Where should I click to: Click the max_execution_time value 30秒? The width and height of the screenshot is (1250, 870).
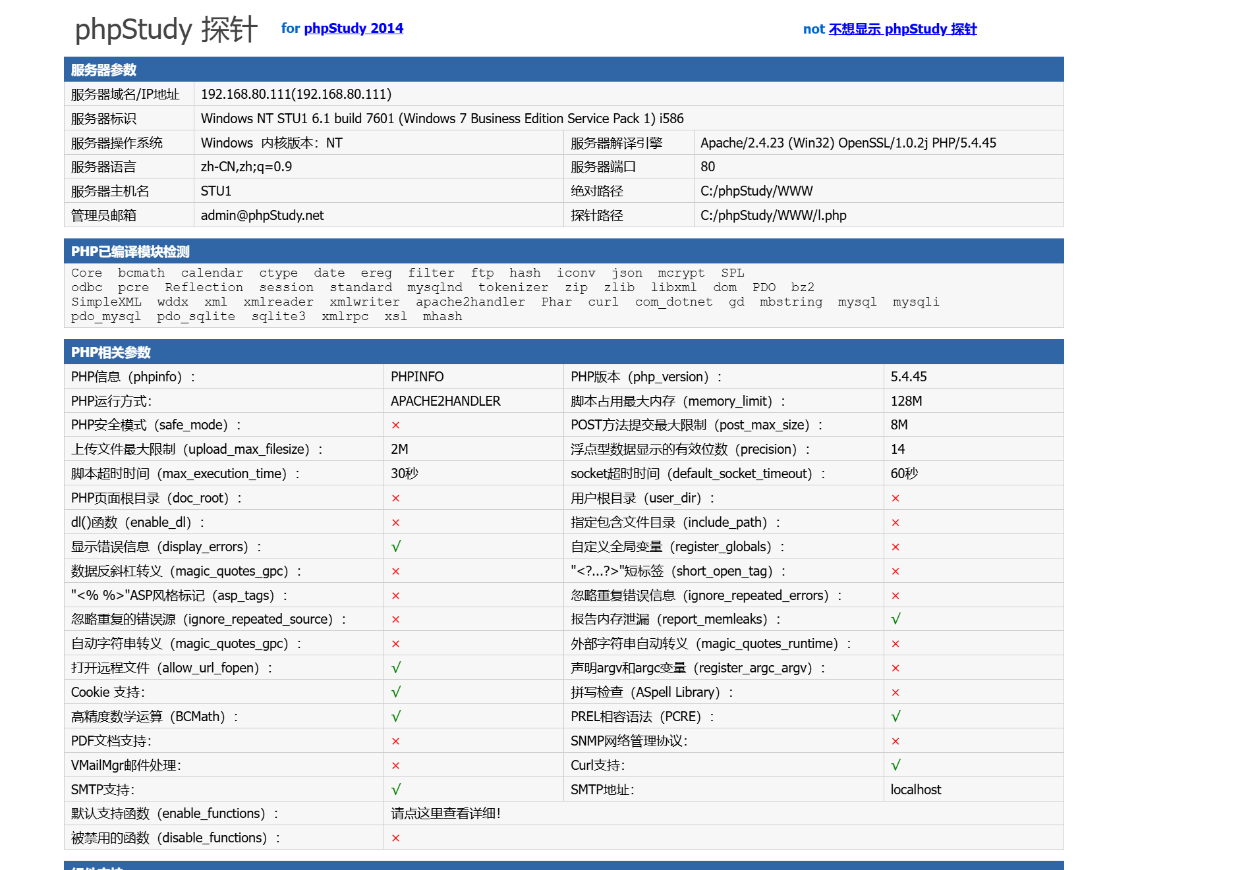404,474
